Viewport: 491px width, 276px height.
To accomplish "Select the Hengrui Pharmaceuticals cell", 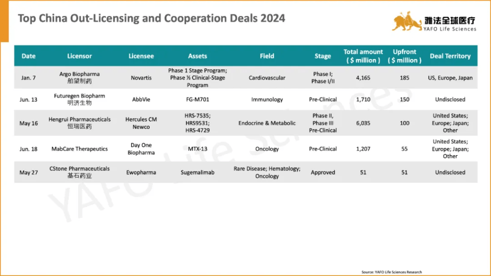I will (80, 123).
